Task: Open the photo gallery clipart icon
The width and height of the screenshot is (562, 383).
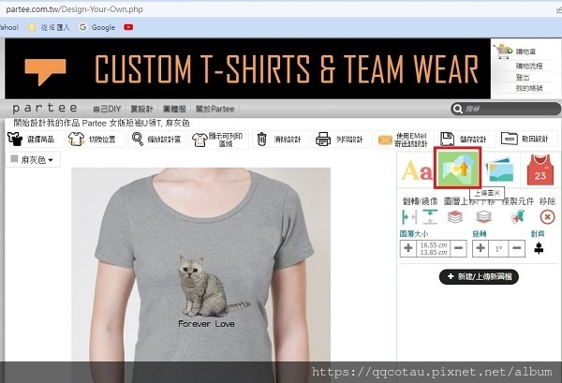Action: coord(499,169)
